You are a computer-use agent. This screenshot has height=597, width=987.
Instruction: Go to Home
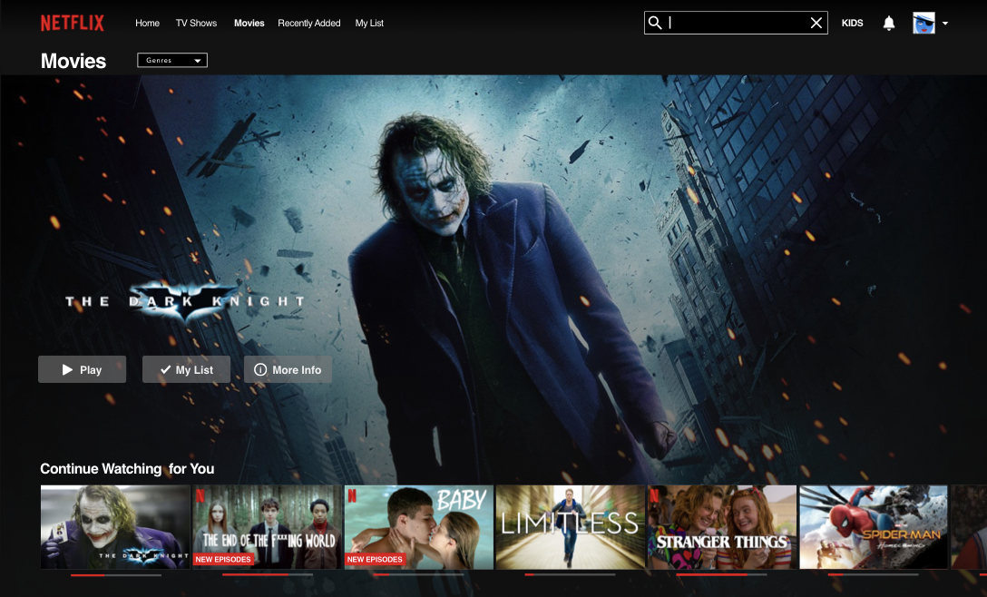click(x=147, y=24)
